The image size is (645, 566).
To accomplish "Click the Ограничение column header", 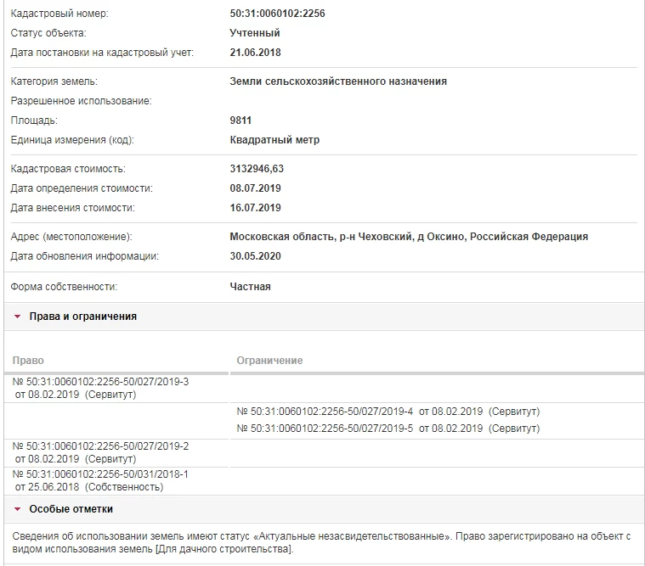I will tap(269, 361).
